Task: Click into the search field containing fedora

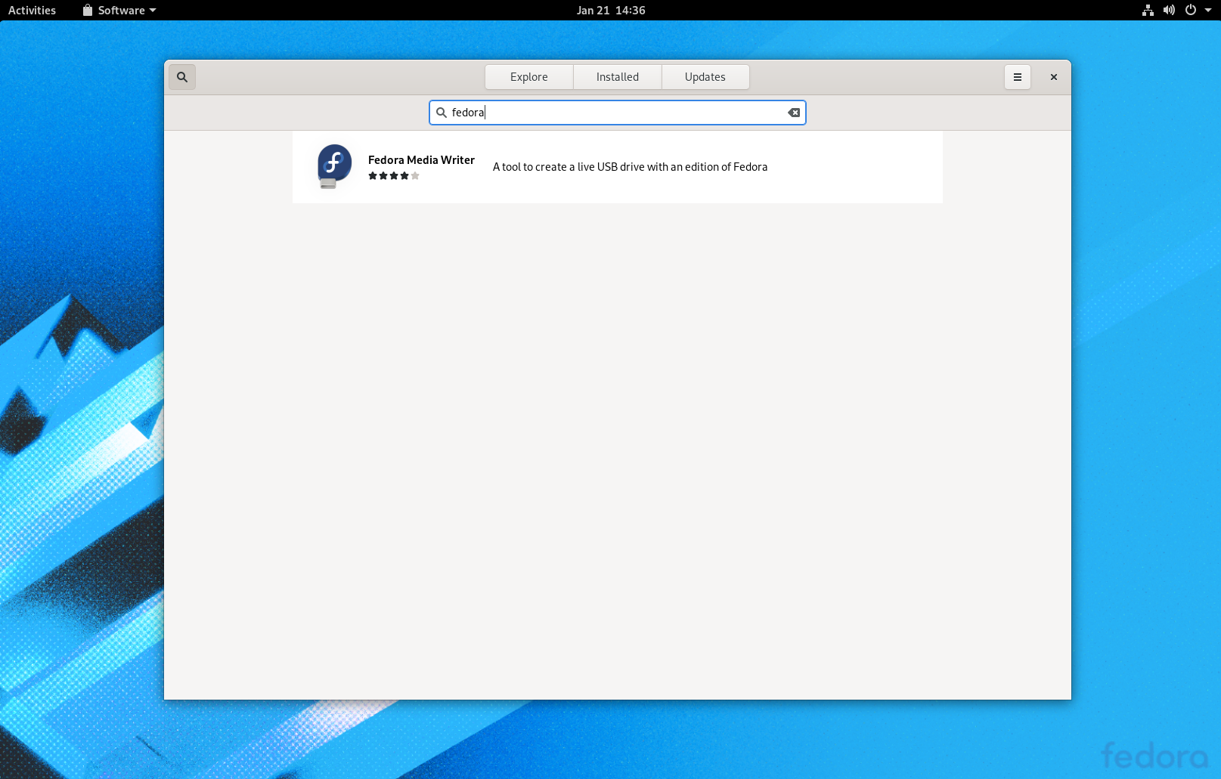Action: click(x=618, y=113)
